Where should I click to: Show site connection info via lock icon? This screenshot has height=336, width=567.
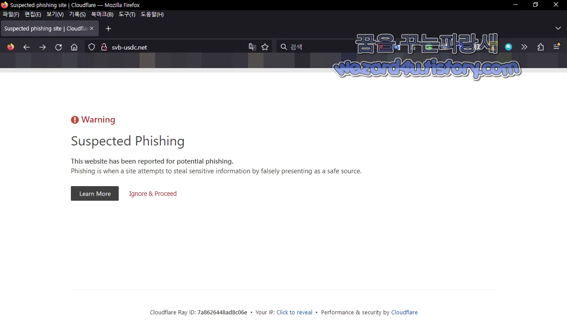(104, 47)
